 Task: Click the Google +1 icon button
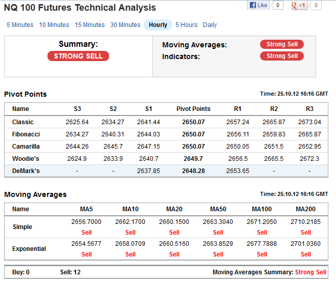299,6
